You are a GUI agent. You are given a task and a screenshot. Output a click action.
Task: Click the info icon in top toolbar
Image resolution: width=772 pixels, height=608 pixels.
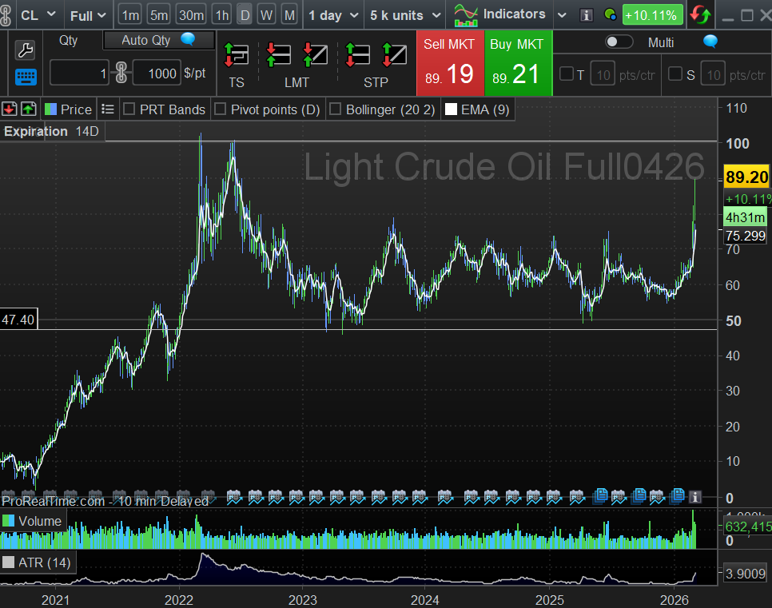tap(587, 15)
